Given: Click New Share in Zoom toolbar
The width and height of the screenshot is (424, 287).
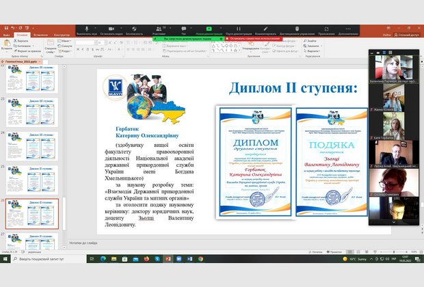Looking at the screenshot, I should pos(206,31).
